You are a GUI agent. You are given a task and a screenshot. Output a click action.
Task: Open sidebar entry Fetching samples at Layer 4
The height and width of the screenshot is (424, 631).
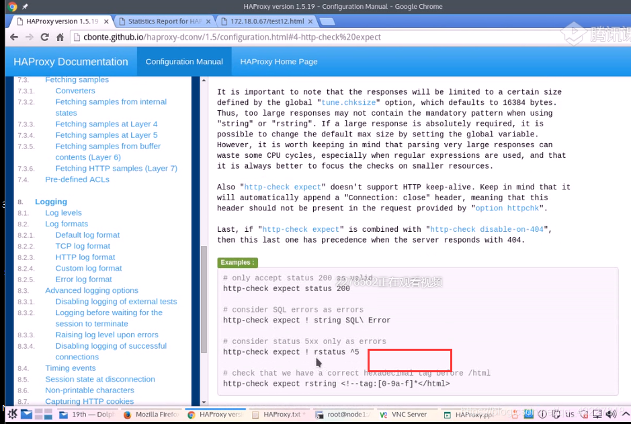click(x=106, y=124)
